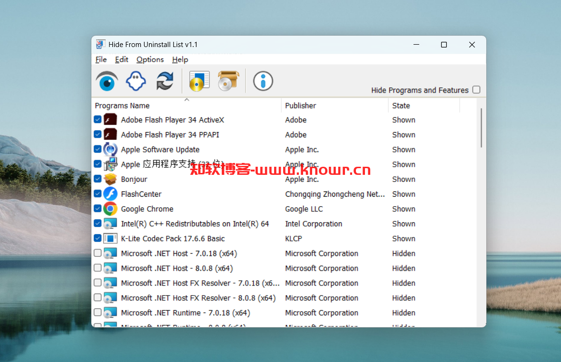Screen dimensions: 561x362
Task: Uncheck Adobe Flash Player 34 PPAPI
Action: tap(98, 134)
